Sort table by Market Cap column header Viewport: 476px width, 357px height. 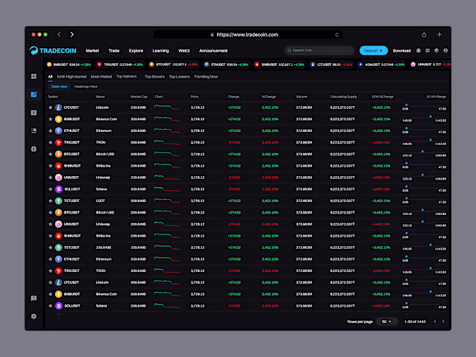(x=139, y=97)
